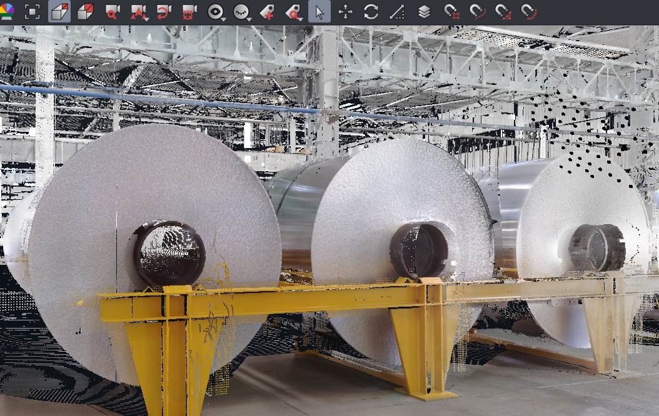Expand the tag search dropdown
Screen dimensions: 659x416
[293, 12]
